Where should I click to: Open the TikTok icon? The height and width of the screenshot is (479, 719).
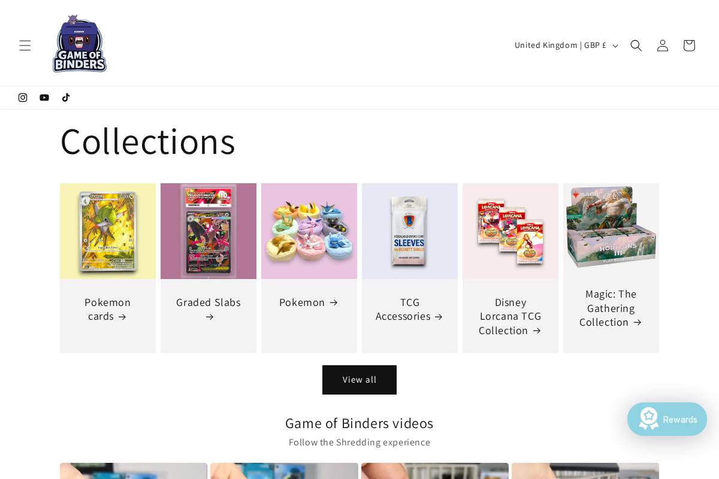tap(66, 98)
